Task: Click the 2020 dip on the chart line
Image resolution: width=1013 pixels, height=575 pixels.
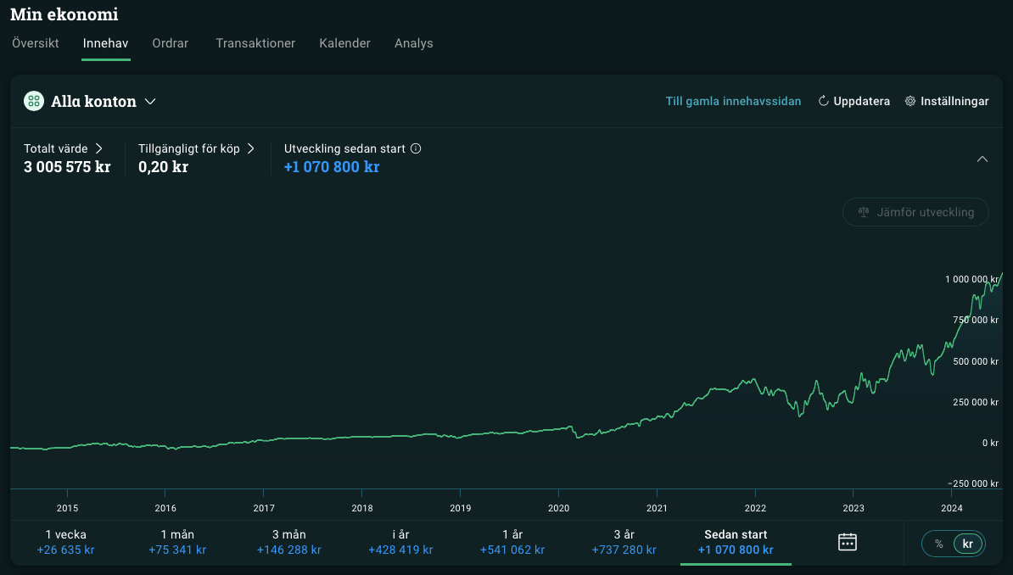Action: [x=578, y=437]
